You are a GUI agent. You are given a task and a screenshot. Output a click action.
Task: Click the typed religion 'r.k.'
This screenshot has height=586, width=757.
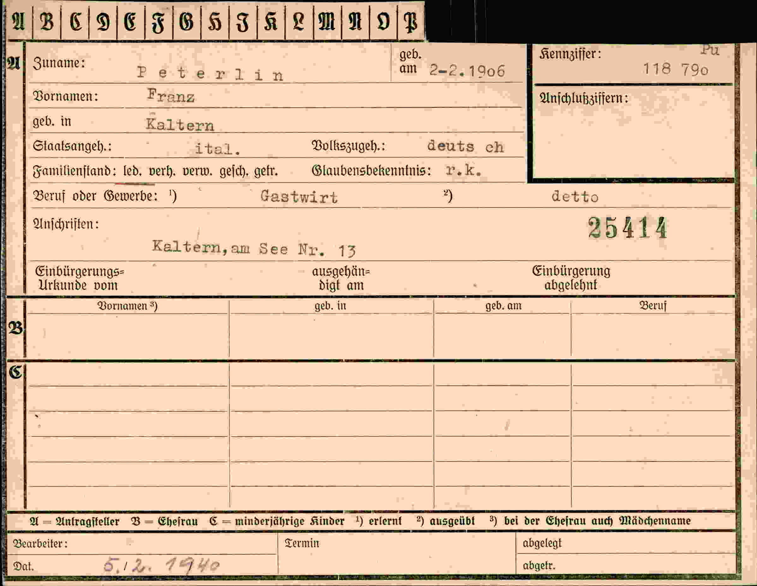[463, 170]
